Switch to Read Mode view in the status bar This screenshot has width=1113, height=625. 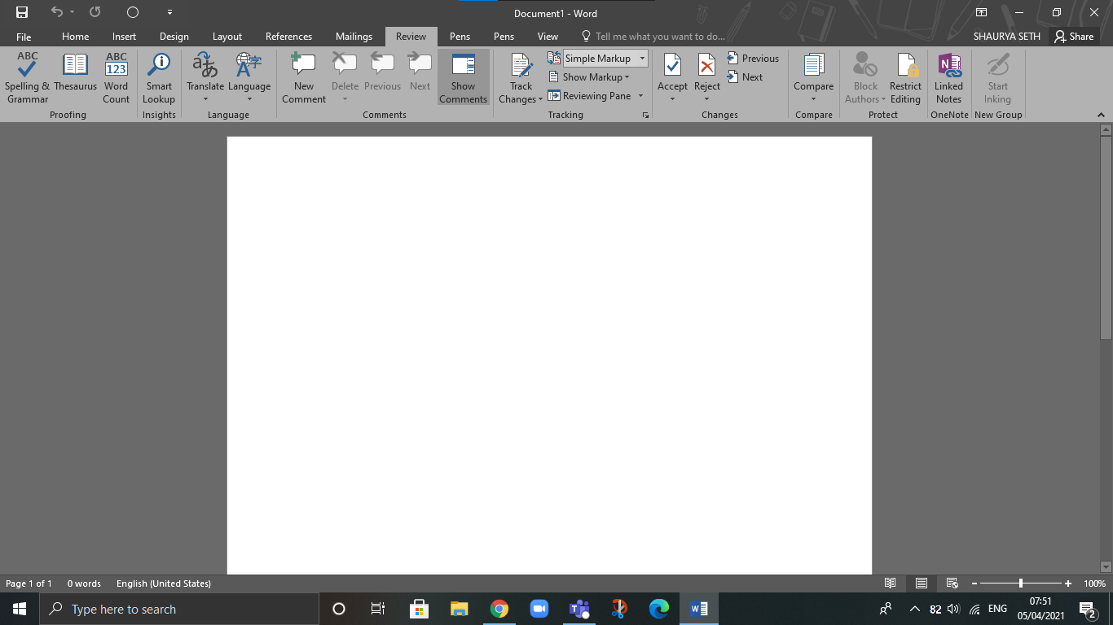tap(891, 583)
